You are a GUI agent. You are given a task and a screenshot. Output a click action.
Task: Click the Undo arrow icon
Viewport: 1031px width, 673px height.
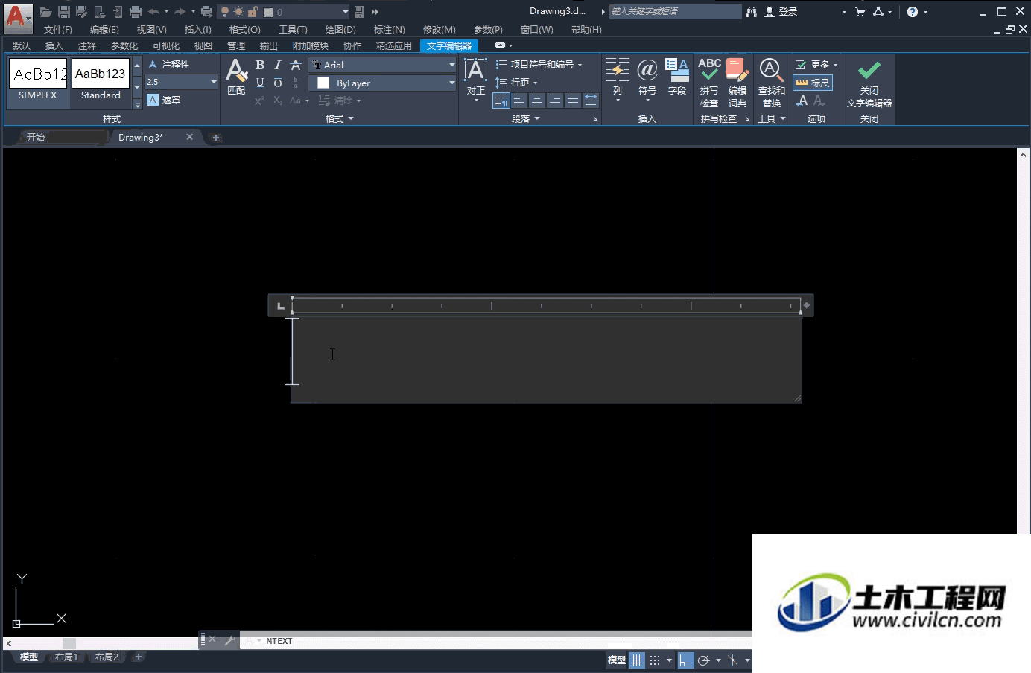click(x=153, y=12)
